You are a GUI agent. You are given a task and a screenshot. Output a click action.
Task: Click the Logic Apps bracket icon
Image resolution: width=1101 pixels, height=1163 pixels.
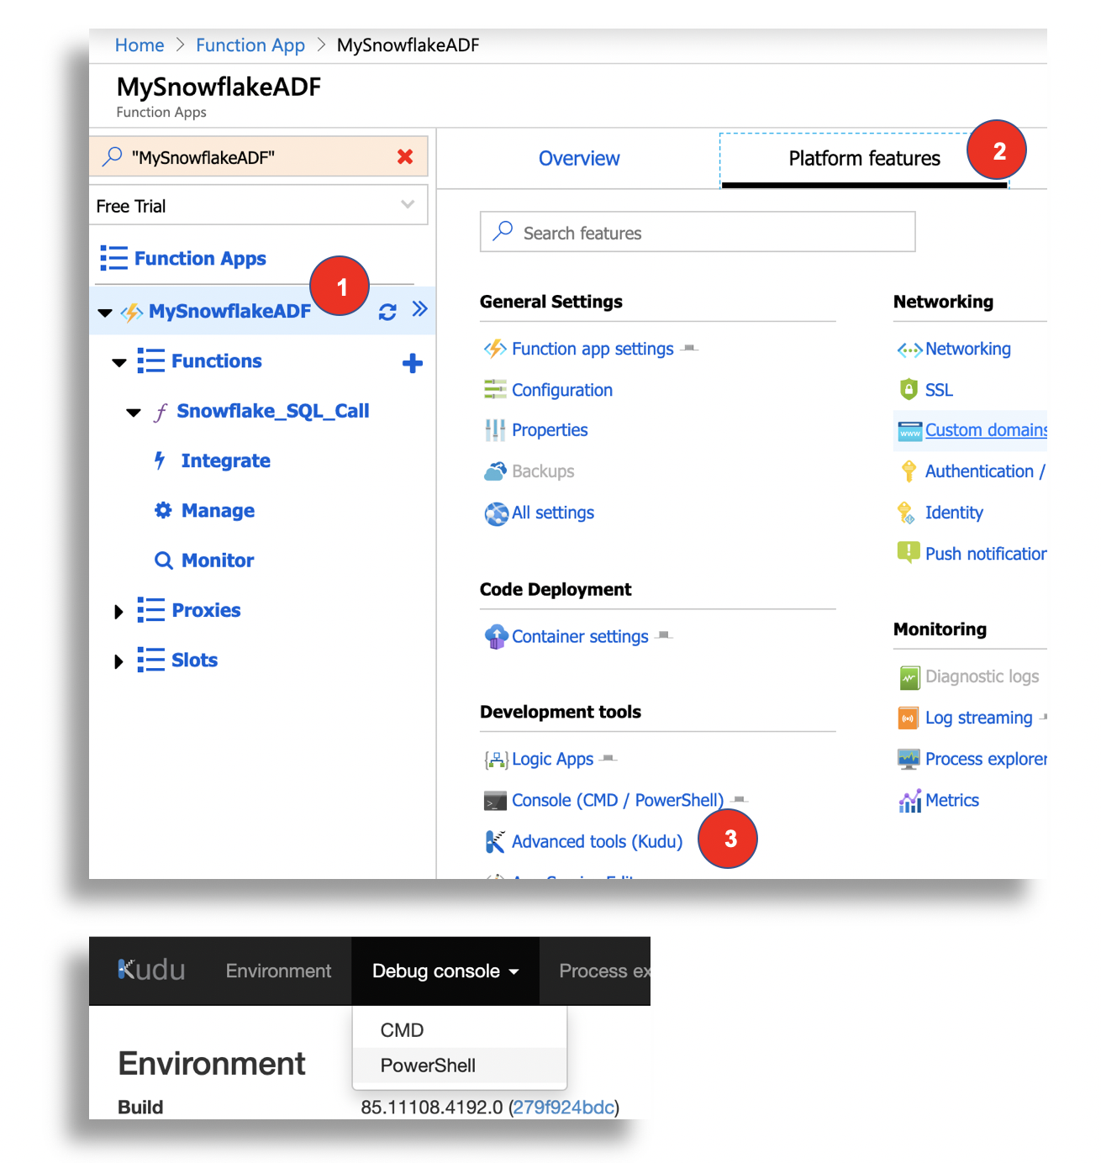(496, 760)
